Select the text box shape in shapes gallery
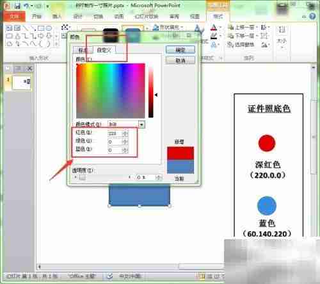Screen dimensions: 320x284 pos(9,28)
